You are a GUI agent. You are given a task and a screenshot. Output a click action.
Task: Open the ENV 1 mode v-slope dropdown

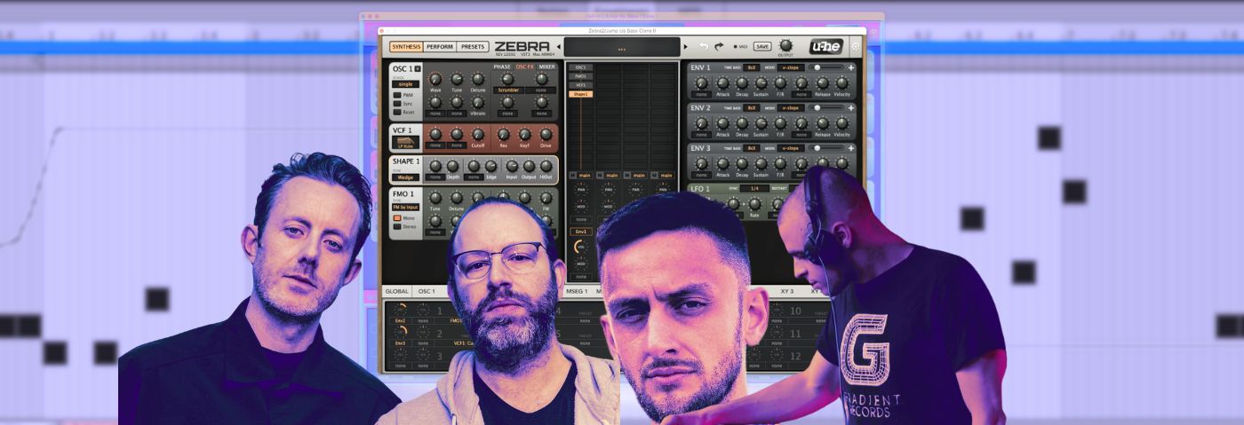[x=791, y=67]
